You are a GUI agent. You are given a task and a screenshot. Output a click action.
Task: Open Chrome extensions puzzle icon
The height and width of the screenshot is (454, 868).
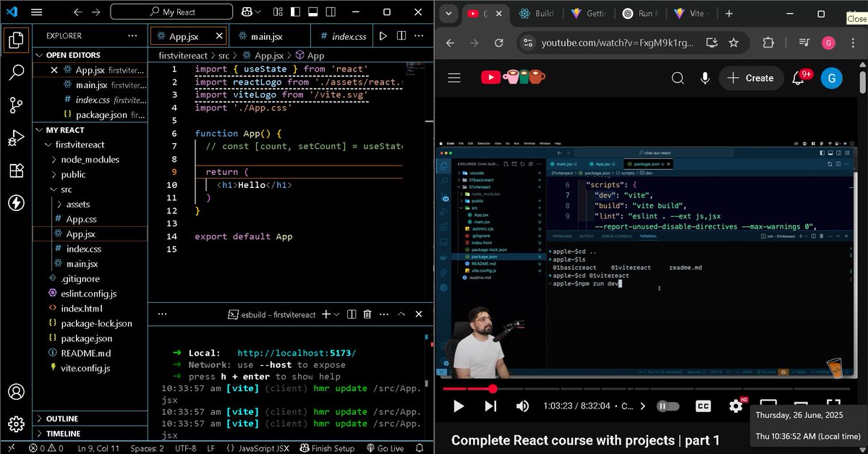coord(768,43)
